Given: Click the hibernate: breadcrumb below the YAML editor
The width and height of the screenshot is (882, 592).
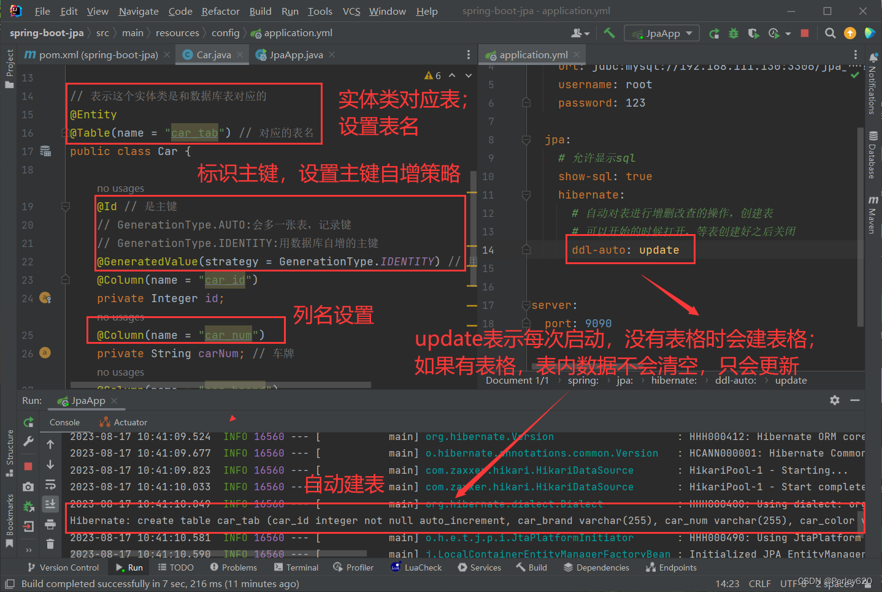Looking at the screenshot, I should point(674,380).
